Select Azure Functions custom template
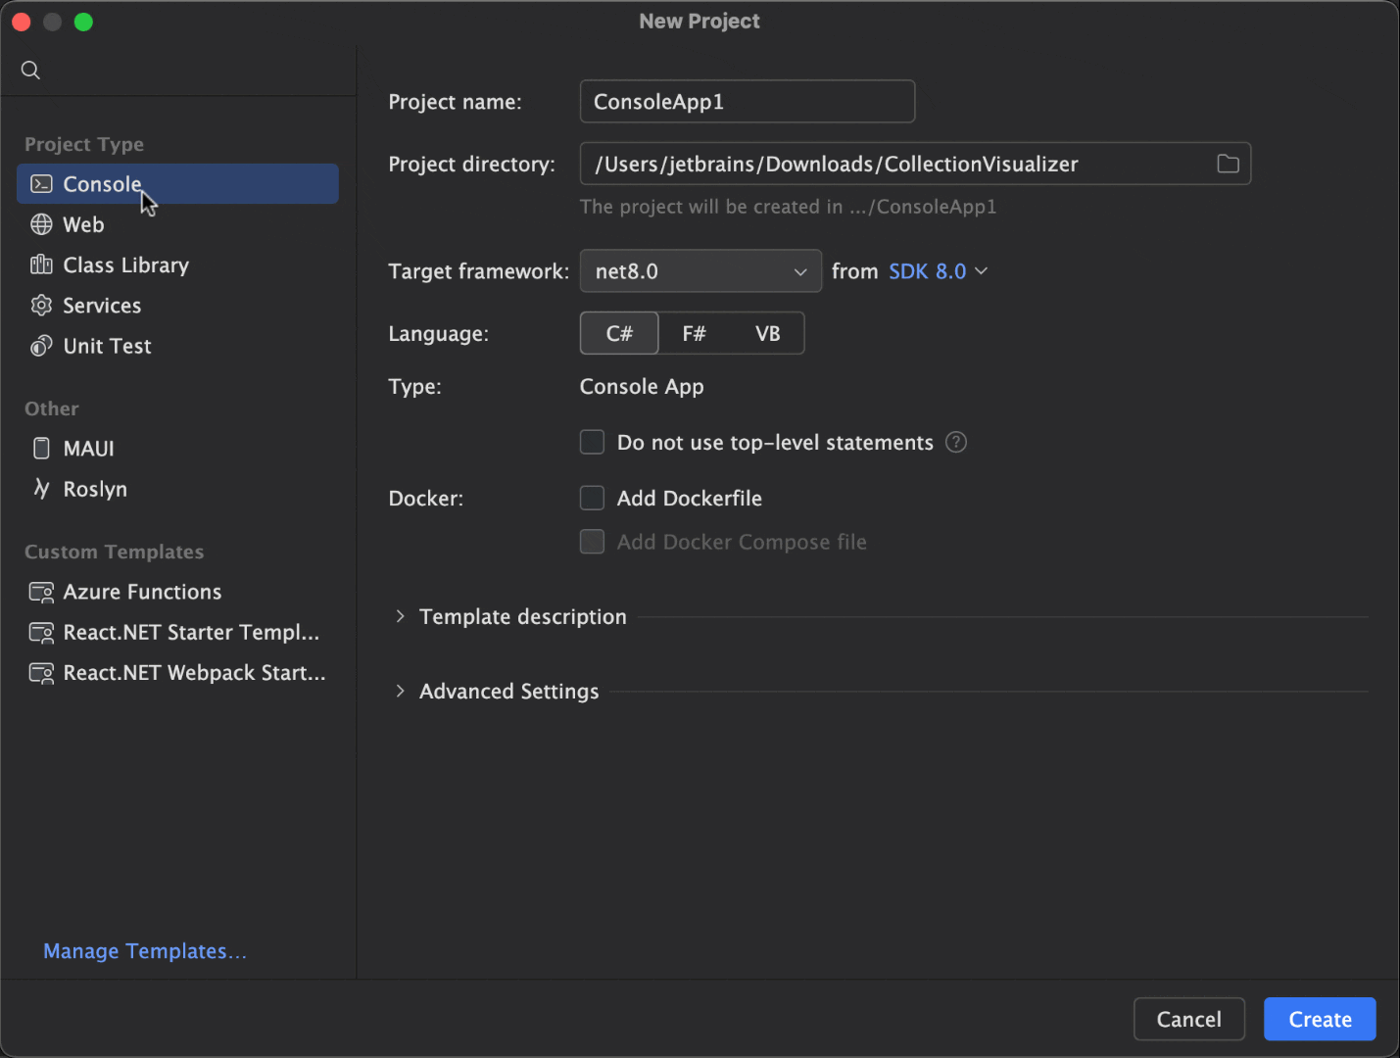 [x=142, y=592]
